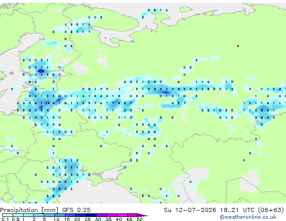Screen dimensions: 286x221
Task: Select the 25–30 mm navy legend swatch
Action: (x=91, y=215)
